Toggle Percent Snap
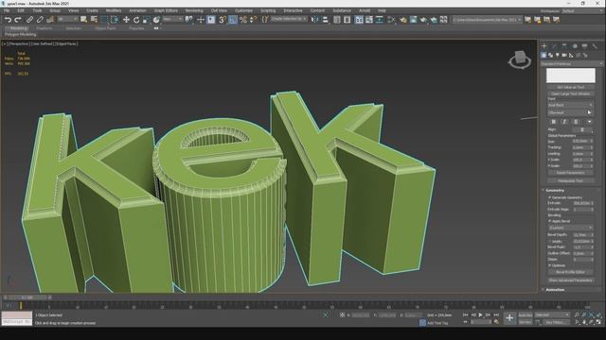The image size is (606, 340). [242, 20]
